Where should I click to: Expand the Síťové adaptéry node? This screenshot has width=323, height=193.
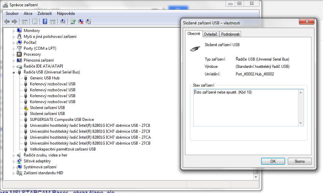[13, 161]
